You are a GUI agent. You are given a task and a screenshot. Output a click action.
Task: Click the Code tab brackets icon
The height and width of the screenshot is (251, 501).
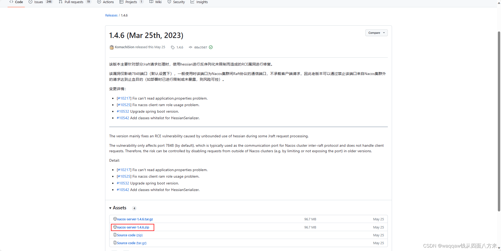tap(11, 2)
